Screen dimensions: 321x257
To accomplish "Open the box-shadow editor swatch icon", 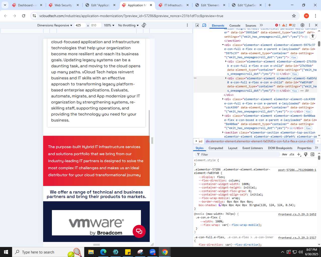I will (x=220, y=205).
